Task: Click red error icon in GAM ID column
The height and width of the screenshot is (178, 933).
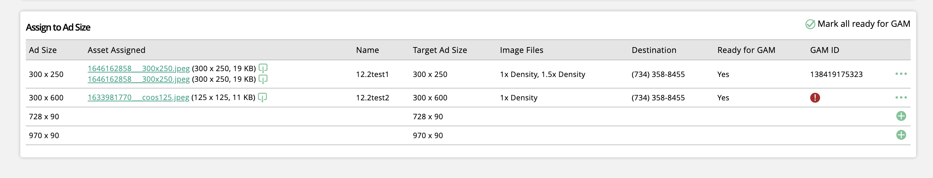Action: point(815,98)
